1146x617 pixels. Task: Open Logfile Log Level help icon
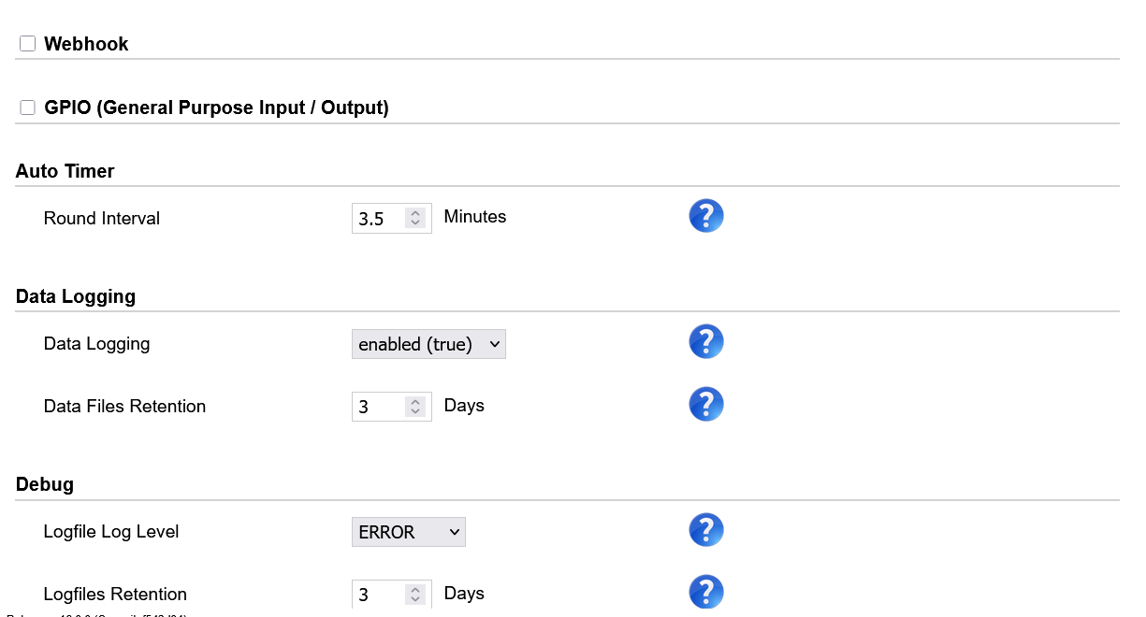coord(706,529)
